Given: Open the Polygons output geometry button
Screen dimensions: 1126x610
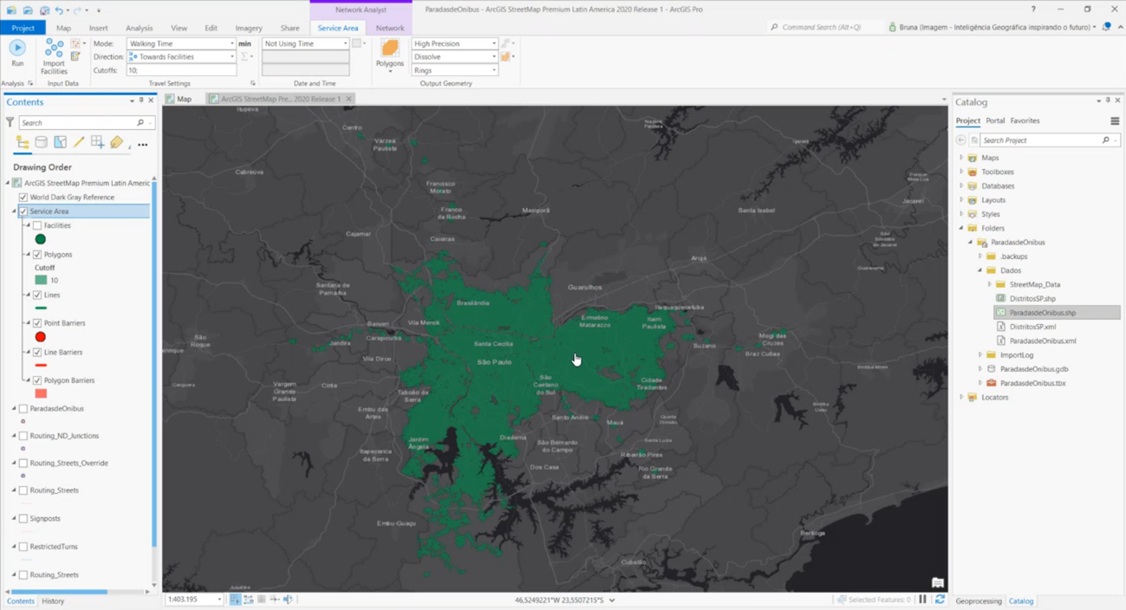Looking at the screenshot, I should [390, 54].
